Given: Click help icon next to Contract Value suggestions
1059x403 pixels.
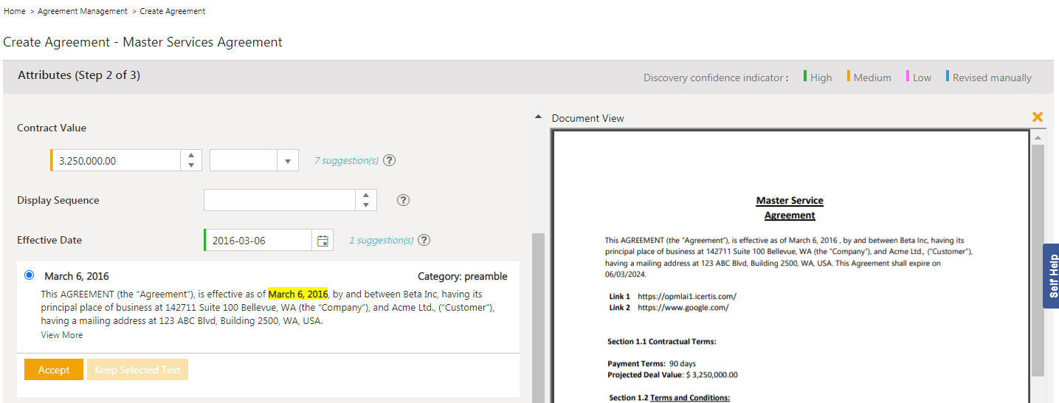Looking at the screenshot, I should click(390, 160).
